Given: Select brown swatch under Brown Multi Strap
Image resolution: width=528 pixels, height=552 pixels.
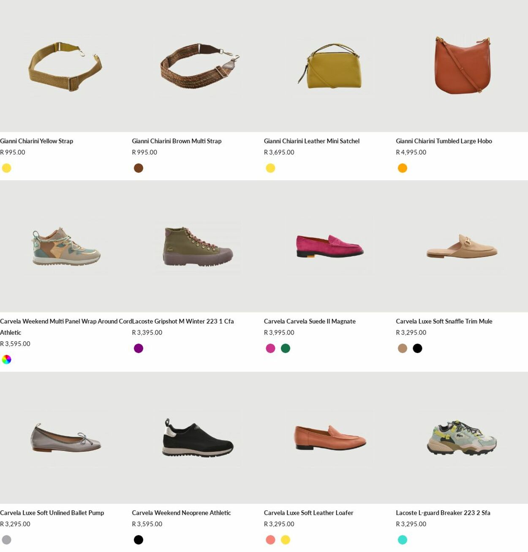Looking at the screenshot, I should (x=139, y=168).
